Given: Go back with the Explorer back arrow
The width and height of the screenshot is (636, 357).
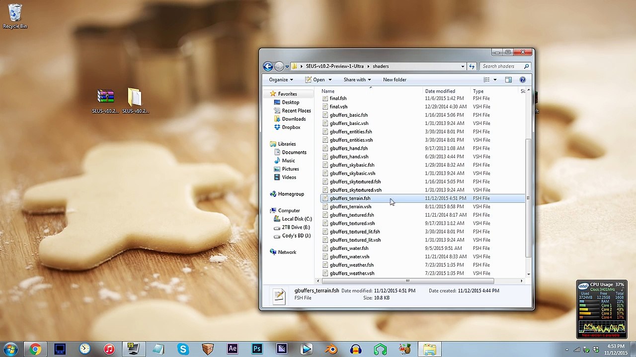Looking at the screenshot, I should coord(268,66).
